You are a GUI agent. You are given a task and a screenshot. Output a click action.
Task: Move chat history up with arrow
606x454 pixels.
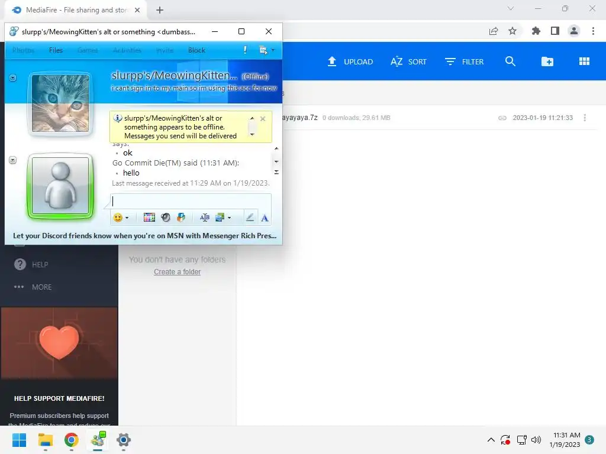[276, 148]
